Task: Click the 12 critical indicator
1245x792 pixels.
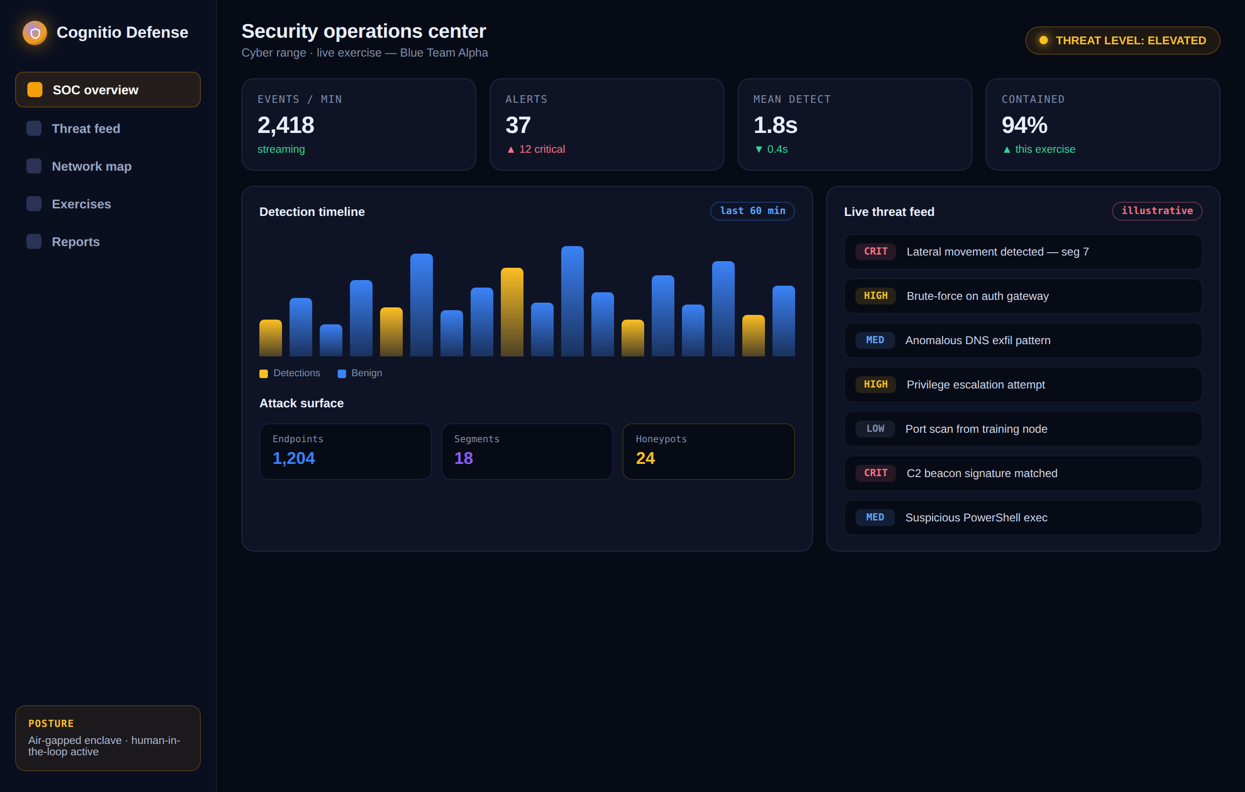Action: [x=536, y=149]
